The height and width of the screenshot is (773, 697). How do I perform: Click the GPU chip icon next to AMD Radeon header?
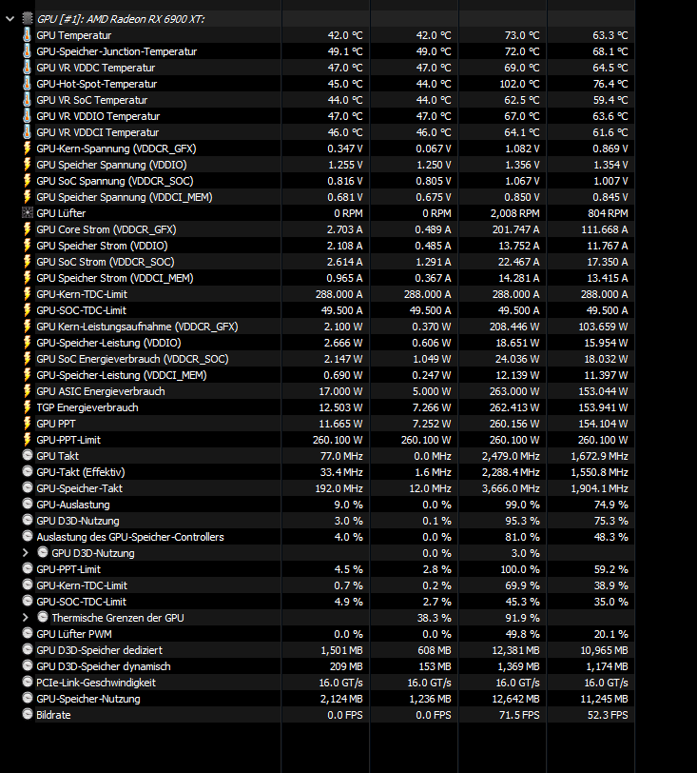(x=28, y=19)
